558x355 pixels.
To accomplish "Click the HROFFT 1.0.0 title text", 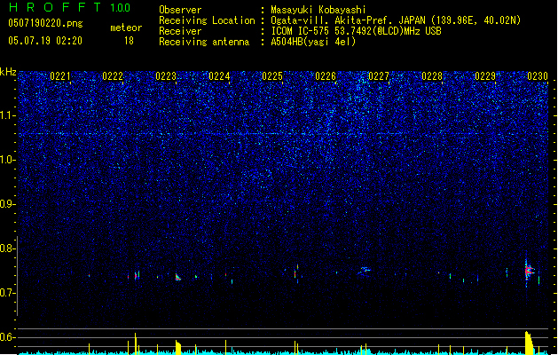I will point(69,7).
